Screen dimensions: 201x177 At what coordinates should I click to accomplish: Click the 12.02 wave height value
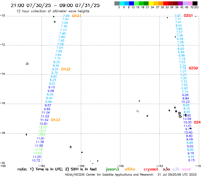pos(43,127)
